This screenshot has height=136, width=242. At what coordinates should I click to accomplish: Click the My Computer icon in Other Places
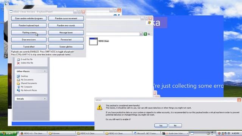click(19, 87)
